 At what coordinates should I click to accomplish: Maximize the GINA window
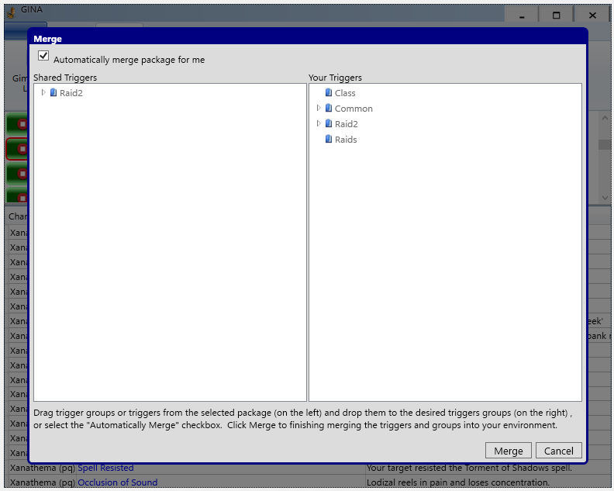coord(556,15)
